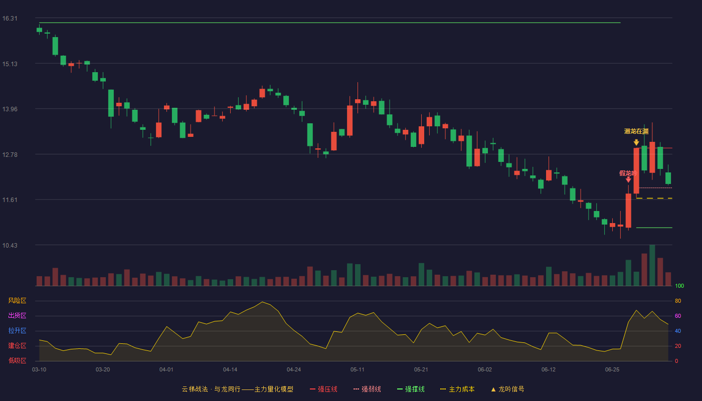Click the 风险区 zone label
Screen dimensions: 702x401
coord(17,301)
